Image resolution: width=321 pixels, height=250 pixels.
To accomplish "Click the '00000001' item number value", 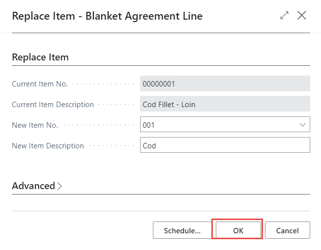I will [x=159, y=83].
